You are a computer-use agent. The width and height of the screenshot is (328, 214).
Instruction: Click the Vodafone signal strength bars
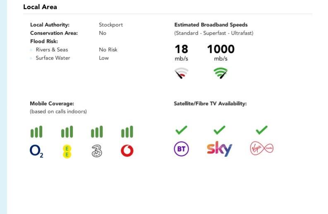pos(127,132)
